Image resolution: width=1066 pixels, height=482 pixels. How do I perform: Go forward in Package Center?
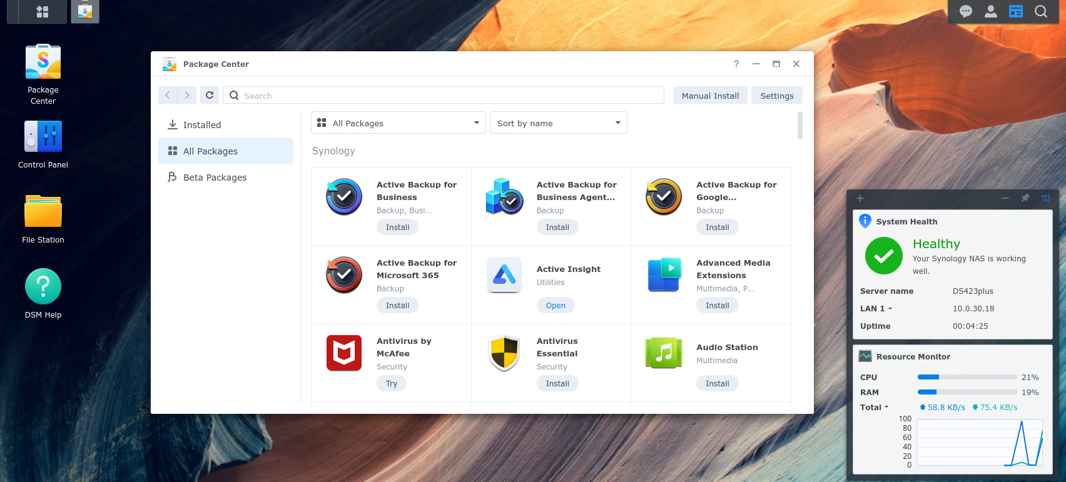pyautogui.click(x=187, y=95)
